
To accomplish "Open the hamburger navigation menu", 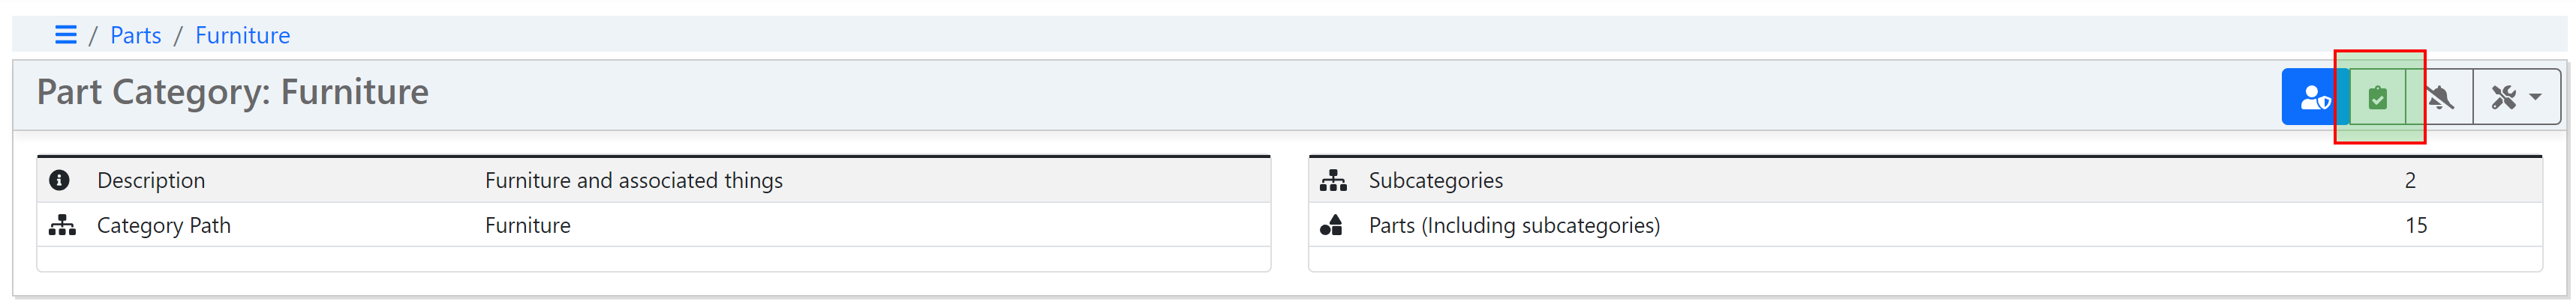I will click(x=66, y=35).
